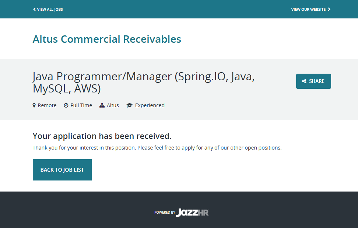This screenshot has height=228, width=358.
Task: Click the right chevron beside View Our Website
Action: [x=329, y=9]
